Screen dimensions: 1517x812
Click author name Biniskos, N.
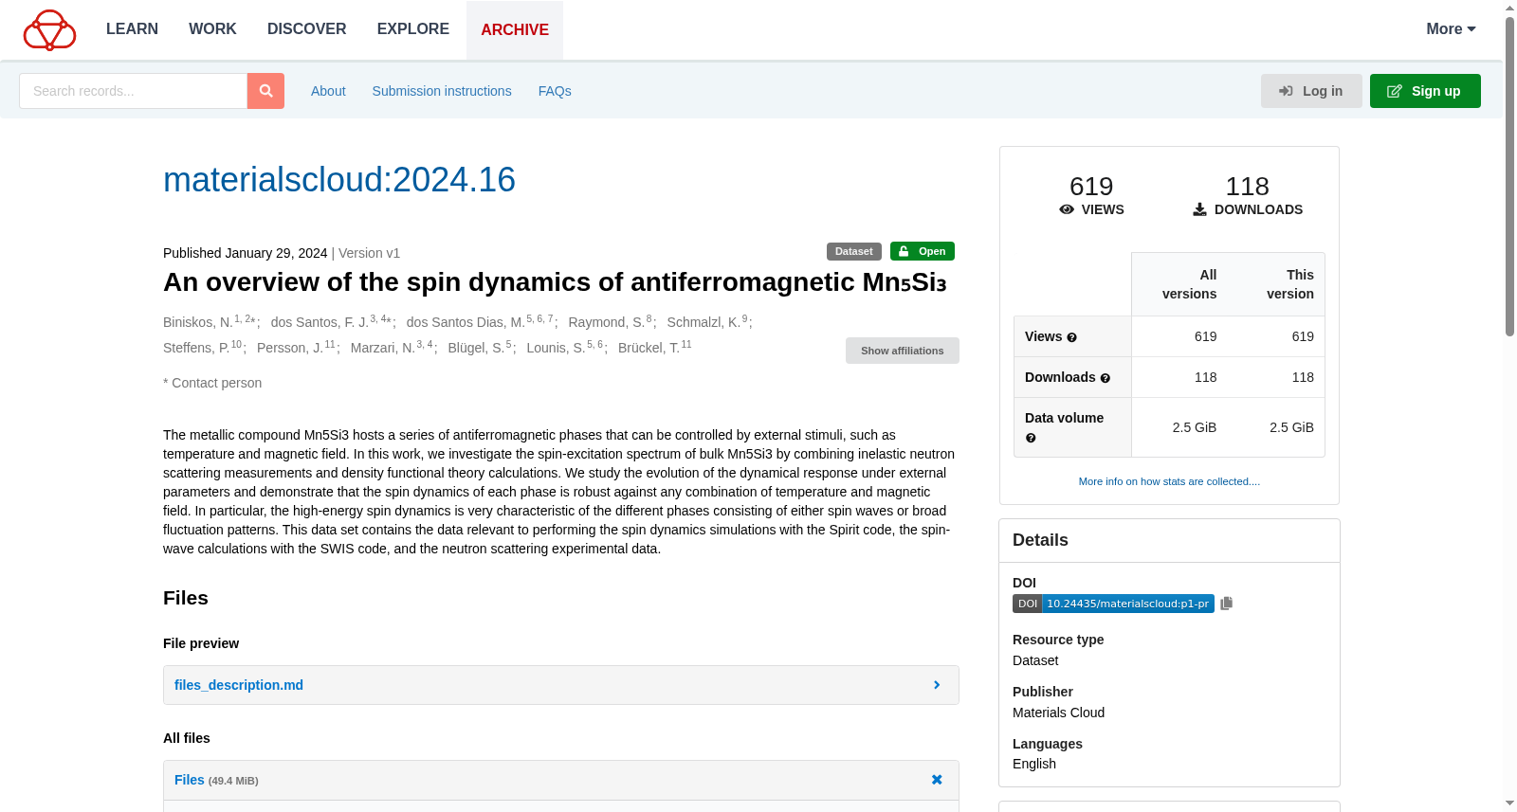pos(197,322)
